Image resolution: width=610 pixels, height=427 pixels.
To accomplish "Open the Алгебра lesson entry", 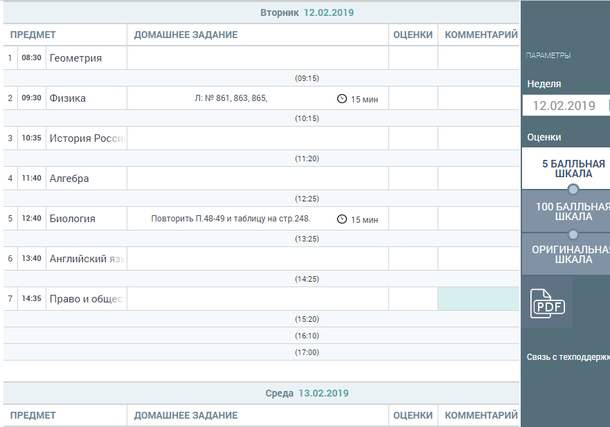I will [69, 179].
